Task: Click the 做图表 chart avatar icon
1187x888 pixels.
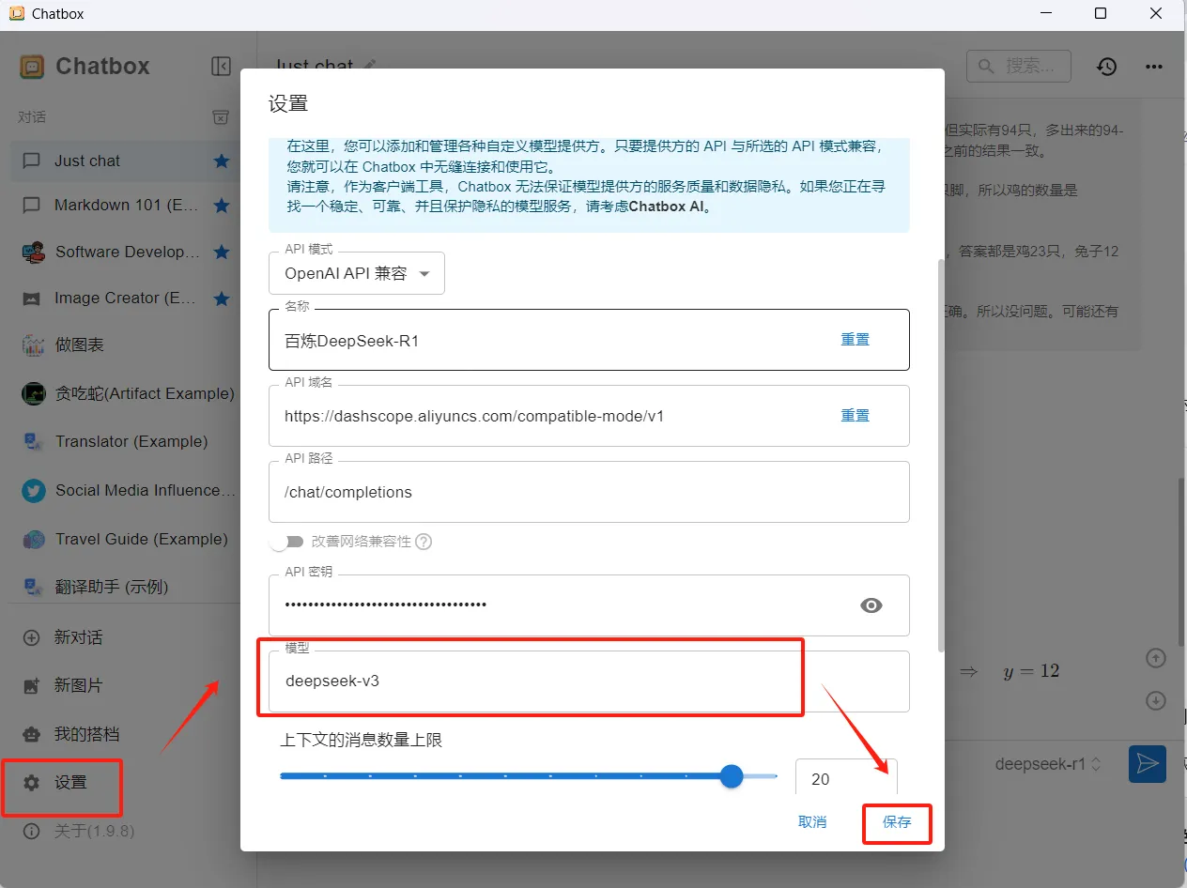Action: click(x=33, y=345)
